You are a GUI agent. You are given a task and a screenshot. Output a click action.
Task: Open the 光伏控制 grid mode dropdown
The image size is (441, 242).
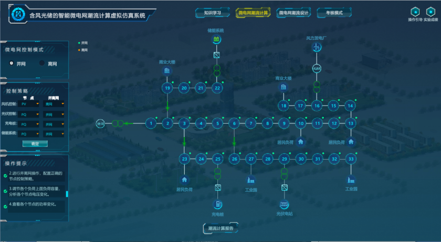[x=55, y=114]
